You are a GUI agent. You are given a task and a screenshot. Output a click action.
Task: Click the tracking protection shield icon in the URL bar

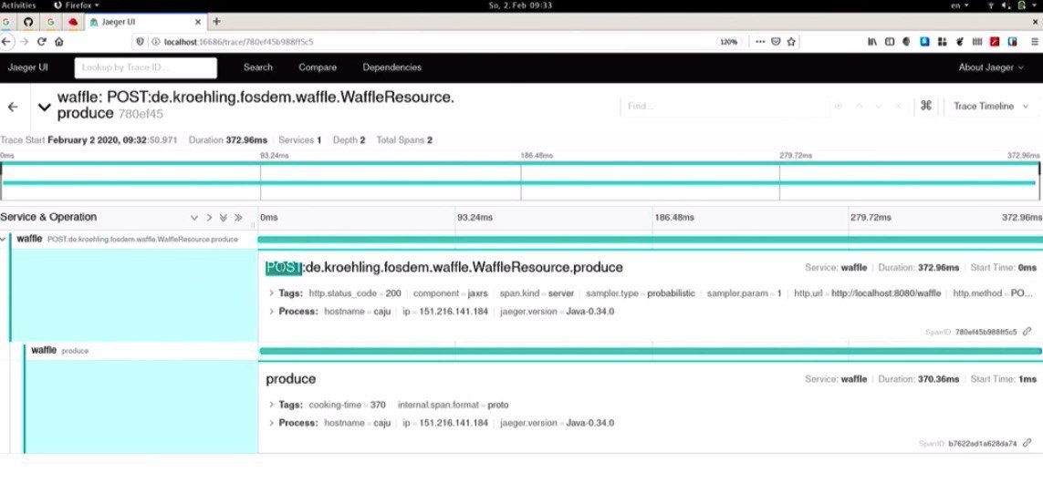pyautogui.click(x=140, y=41)
